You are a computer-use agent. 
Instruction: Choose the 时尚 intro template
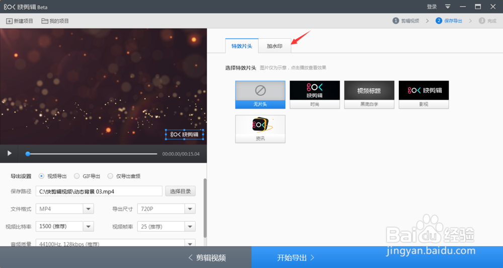(315, 95)
